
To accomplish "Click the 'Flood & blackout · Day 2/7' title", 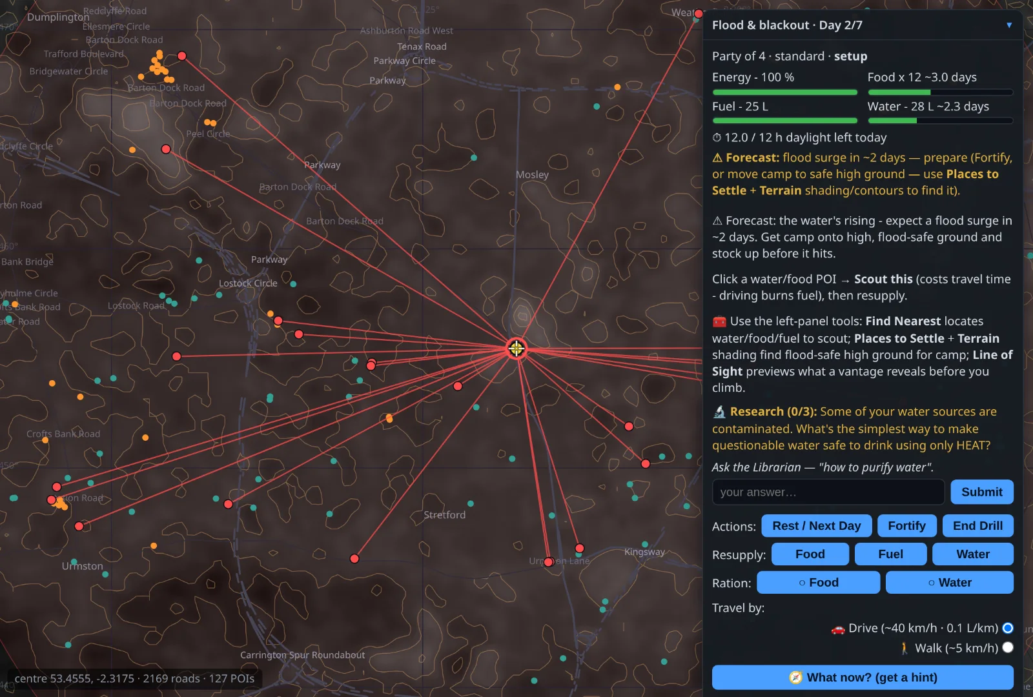I will tap(787, 25).
